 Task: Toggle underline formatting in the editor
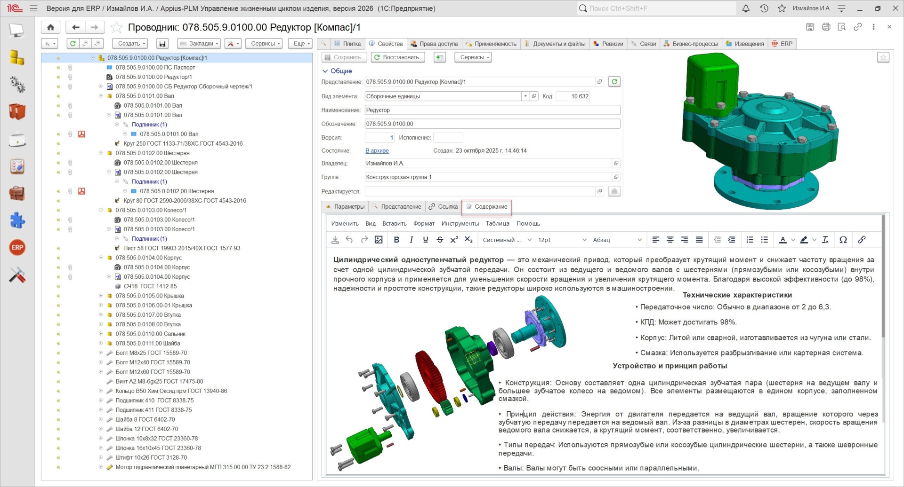(426, 240)
